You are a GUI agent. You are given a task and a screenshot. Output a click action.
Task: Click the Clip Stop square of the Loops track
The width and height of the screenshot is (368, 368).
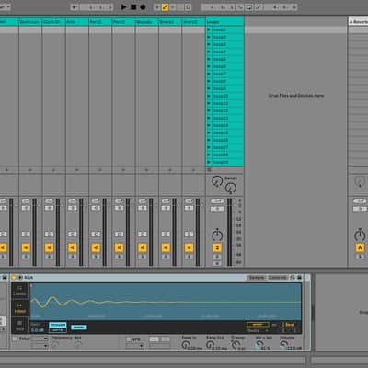pyautogui.click(x=210, y=169)
